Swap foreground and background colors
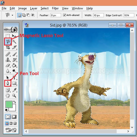The width and height of the screenshot is (137, 137). point(15,102)
